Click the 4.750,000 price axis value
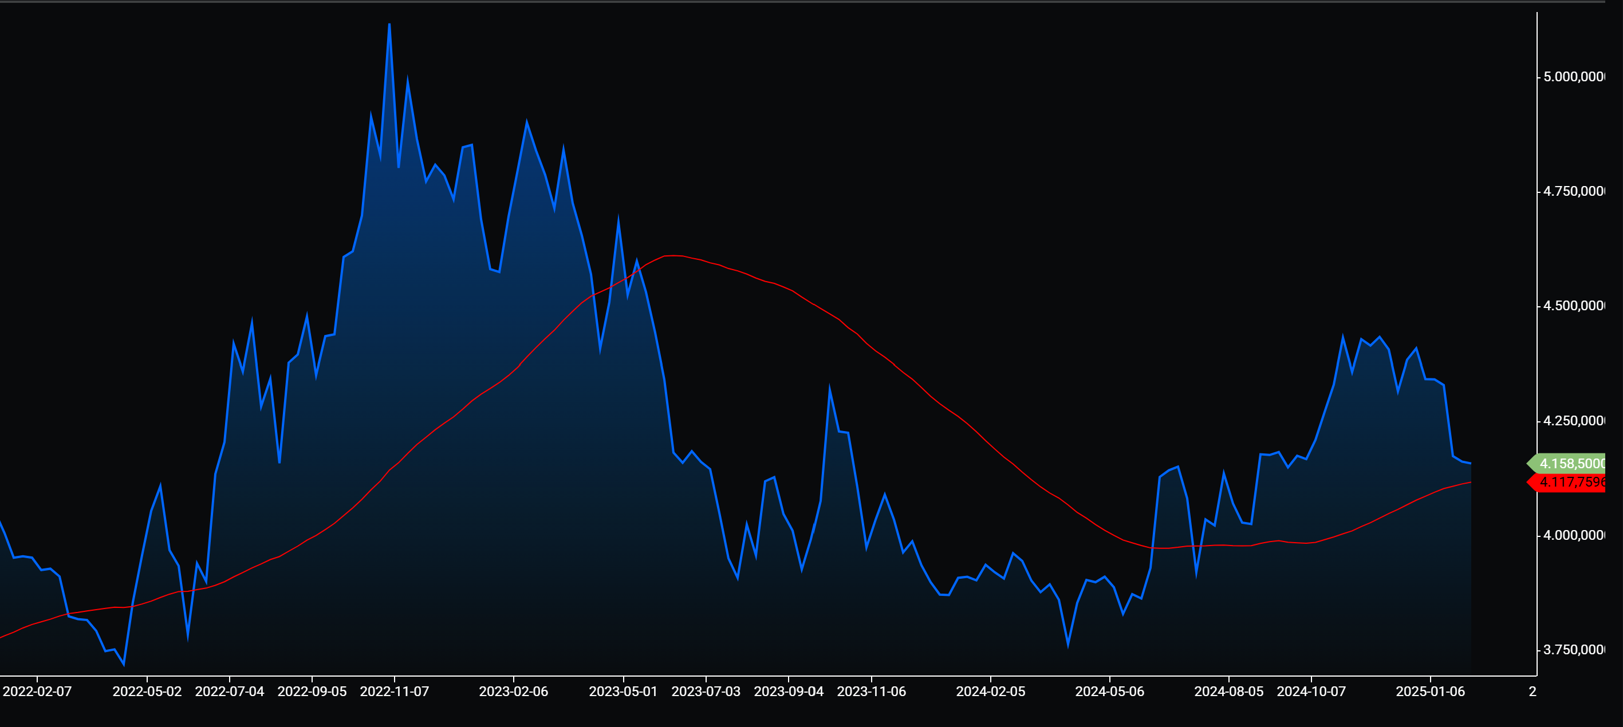This screenshot has height=727, width=1623. [1574, 192]
